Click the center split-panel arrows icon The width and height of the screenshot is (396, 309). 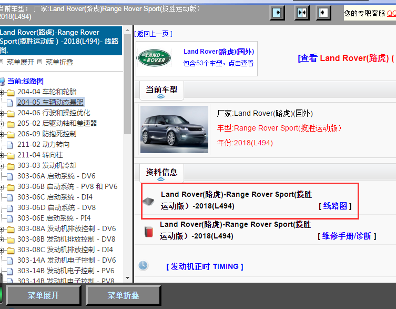[302, 13]
